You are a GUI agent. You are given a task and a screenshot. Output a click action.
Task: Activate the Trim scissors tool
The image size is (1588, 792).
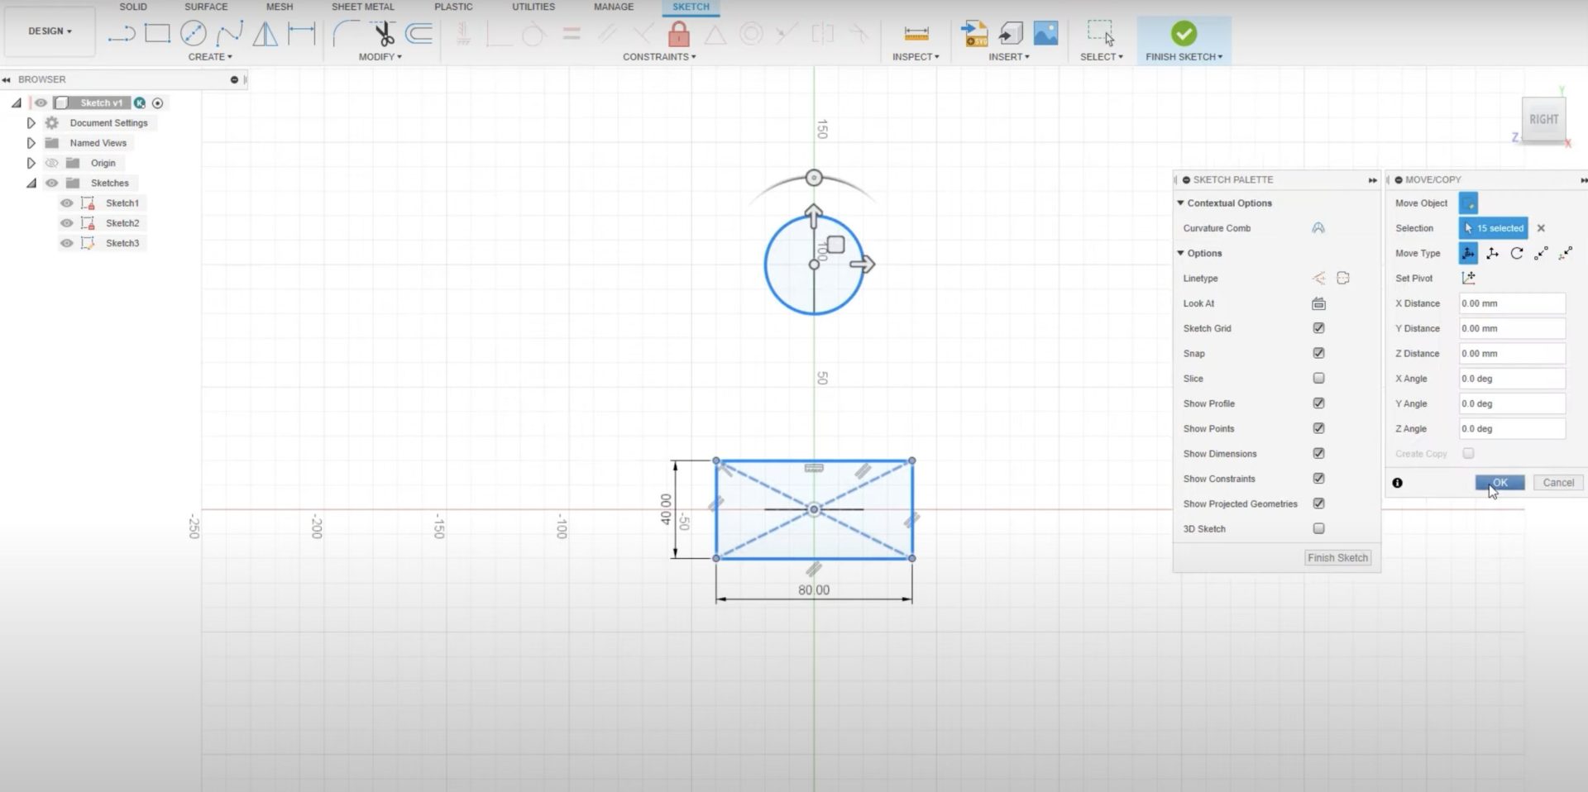384,34
